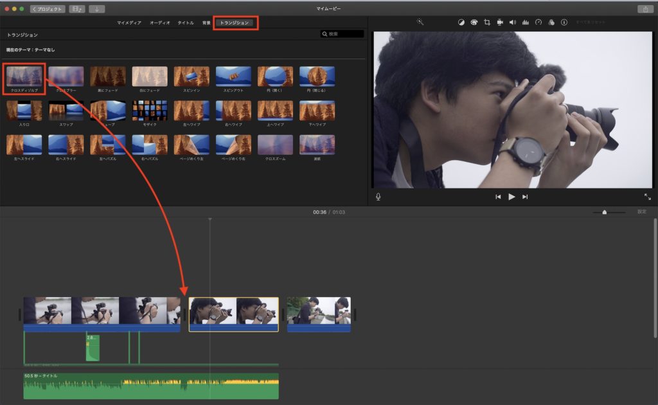Open the volume adjustment speaker icon
The height and width of the screenshot is (405, 658).
point(512,22)
